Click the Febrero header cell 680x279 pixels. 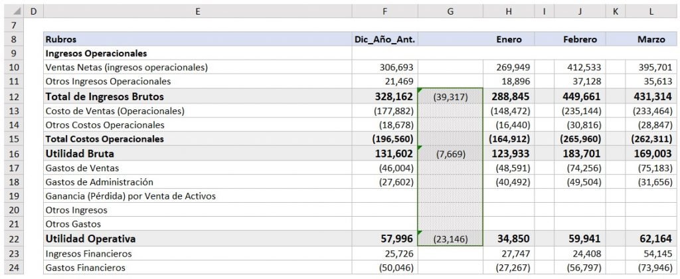point(580,39)
